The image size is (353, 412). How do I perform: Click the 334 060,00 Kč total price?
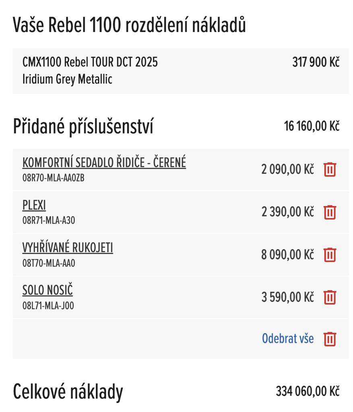tap(308, 391)
